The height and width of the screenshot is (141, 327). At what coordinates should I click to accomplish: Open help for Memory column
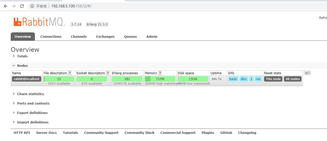coord(160,73)
